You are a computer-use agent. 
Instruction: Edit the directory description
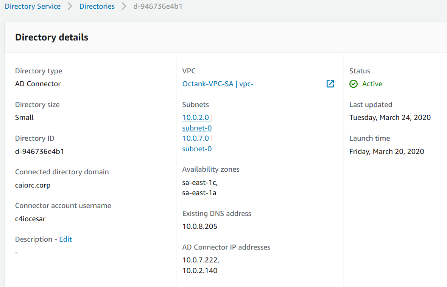(65, 239)
